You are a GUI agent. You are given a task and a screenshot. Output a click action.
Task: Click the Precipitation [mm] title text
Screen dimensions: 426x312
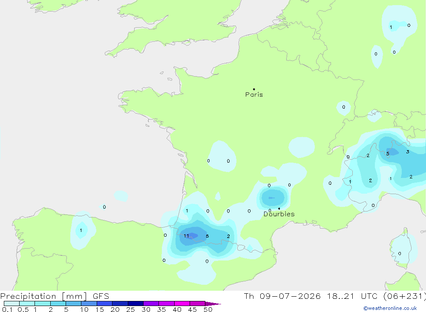click(43, 296)
